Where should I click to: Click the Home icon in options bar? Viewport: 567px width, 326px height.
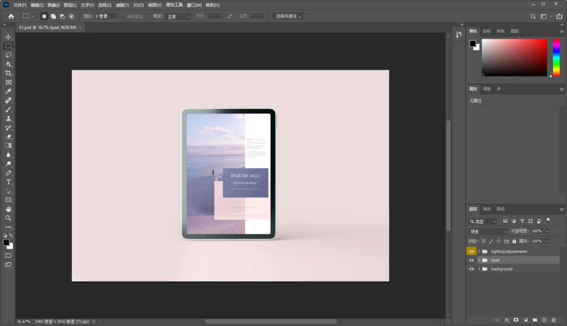11,16
